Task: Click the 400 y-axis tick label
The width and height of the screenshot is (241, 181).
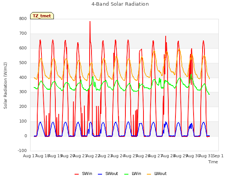Action: [x=23, y=77]
